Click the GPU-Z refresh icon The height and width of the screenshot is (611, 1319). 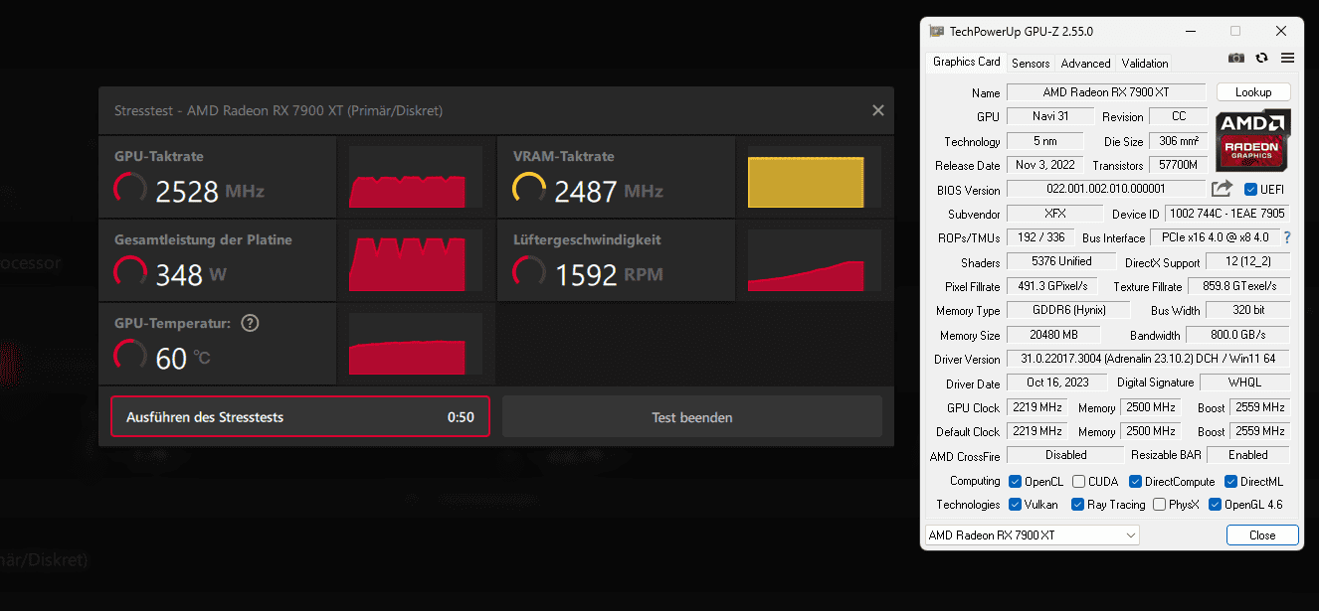(x=1262, y=59)
